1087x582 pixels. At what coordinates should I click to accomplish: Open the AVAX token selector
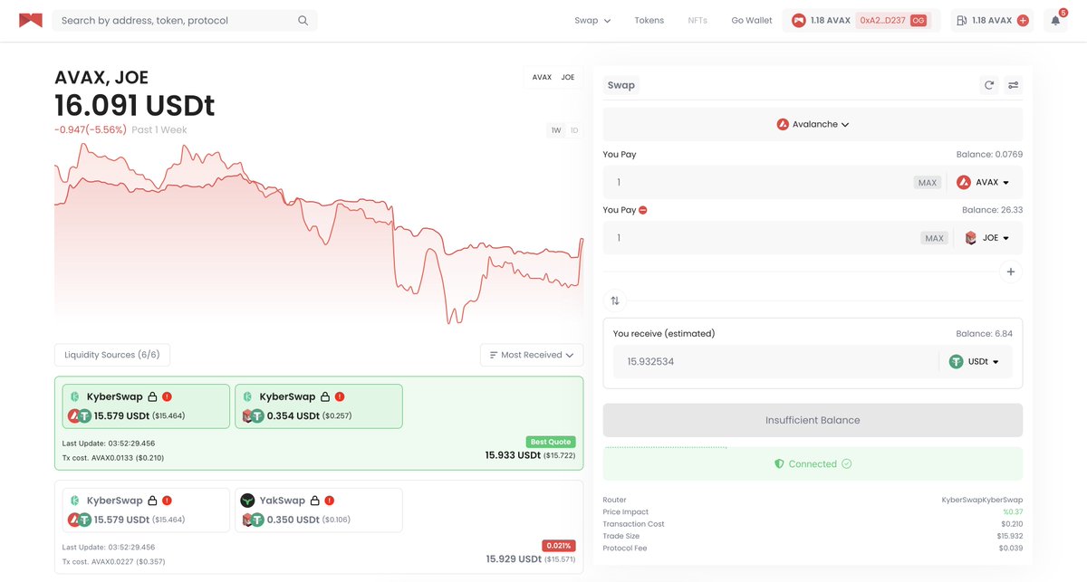coord(983,182)
